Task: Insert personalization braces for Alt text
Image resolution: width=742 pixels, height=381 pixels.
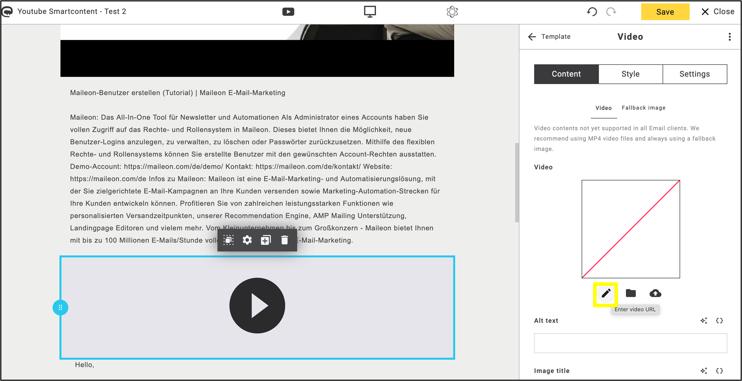Action: pos(719,321)
